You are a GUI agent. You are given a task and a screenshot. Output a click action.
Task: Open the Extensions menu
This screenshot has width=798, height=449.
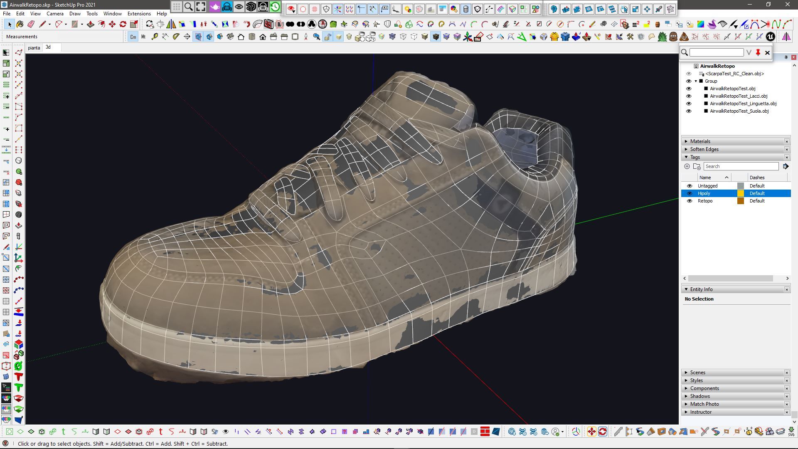pyautogui.click(x=139, y=14)
